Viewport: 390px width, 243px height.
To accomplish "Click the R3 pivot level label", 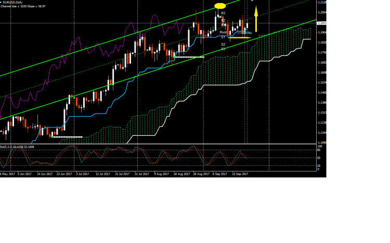I will pos(223,13).
